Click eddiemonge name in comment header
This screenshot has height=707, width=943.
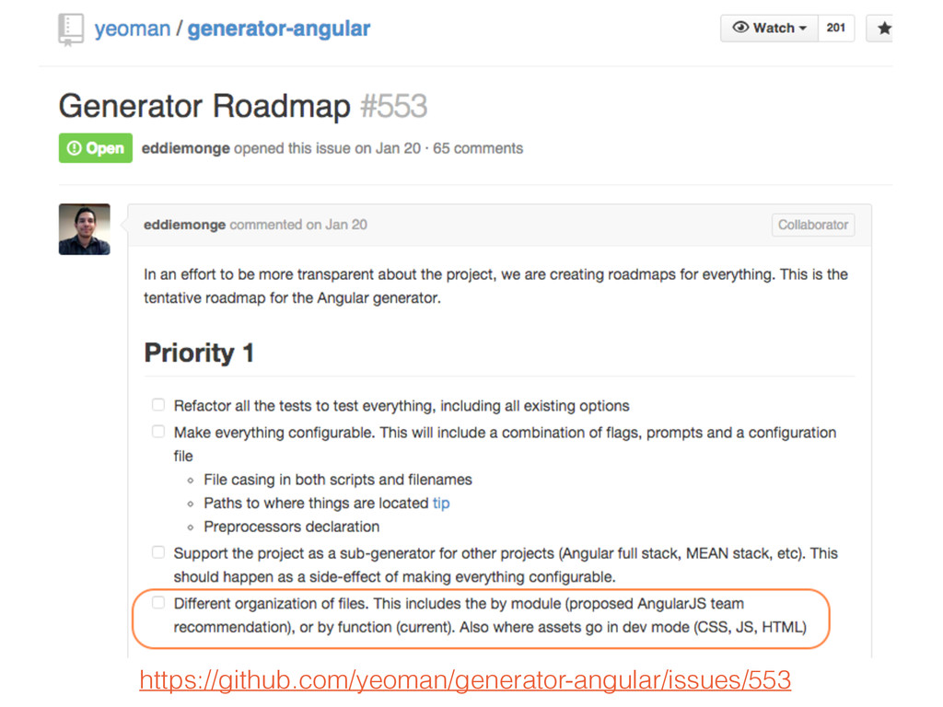pyautogui.click(x=184, y=225)
